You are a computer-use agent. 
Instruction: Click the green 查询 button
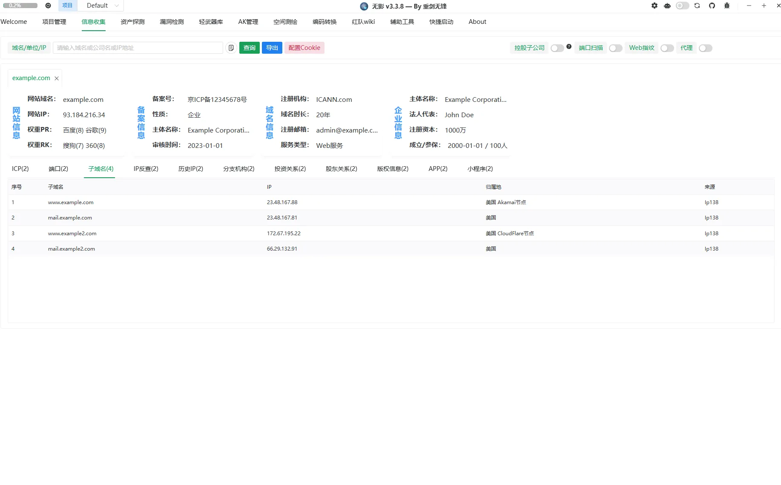point(250,48)
